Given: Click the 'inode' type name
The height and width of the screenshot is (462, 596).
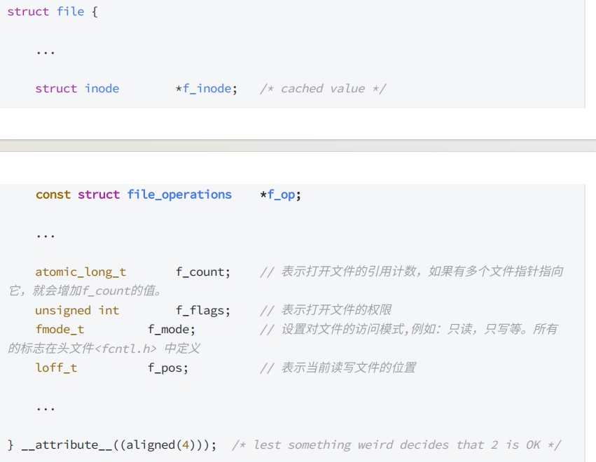Looking at the screenshot, I should [x=102, y=88].
